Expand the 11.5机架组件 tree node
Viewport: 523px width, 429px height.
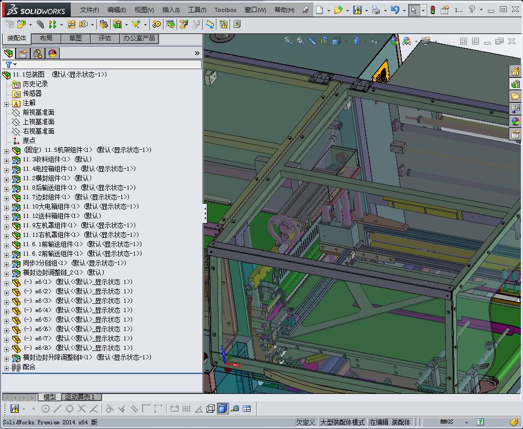[6, 150]
